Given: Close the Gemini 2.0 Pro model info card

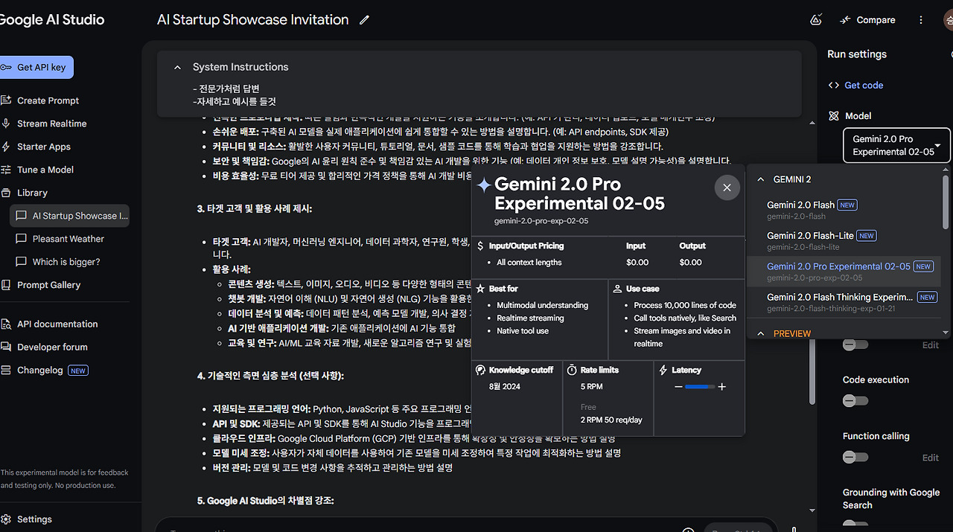Looking at the screenshot, I should pyautogui.click(x=727, y=188).
